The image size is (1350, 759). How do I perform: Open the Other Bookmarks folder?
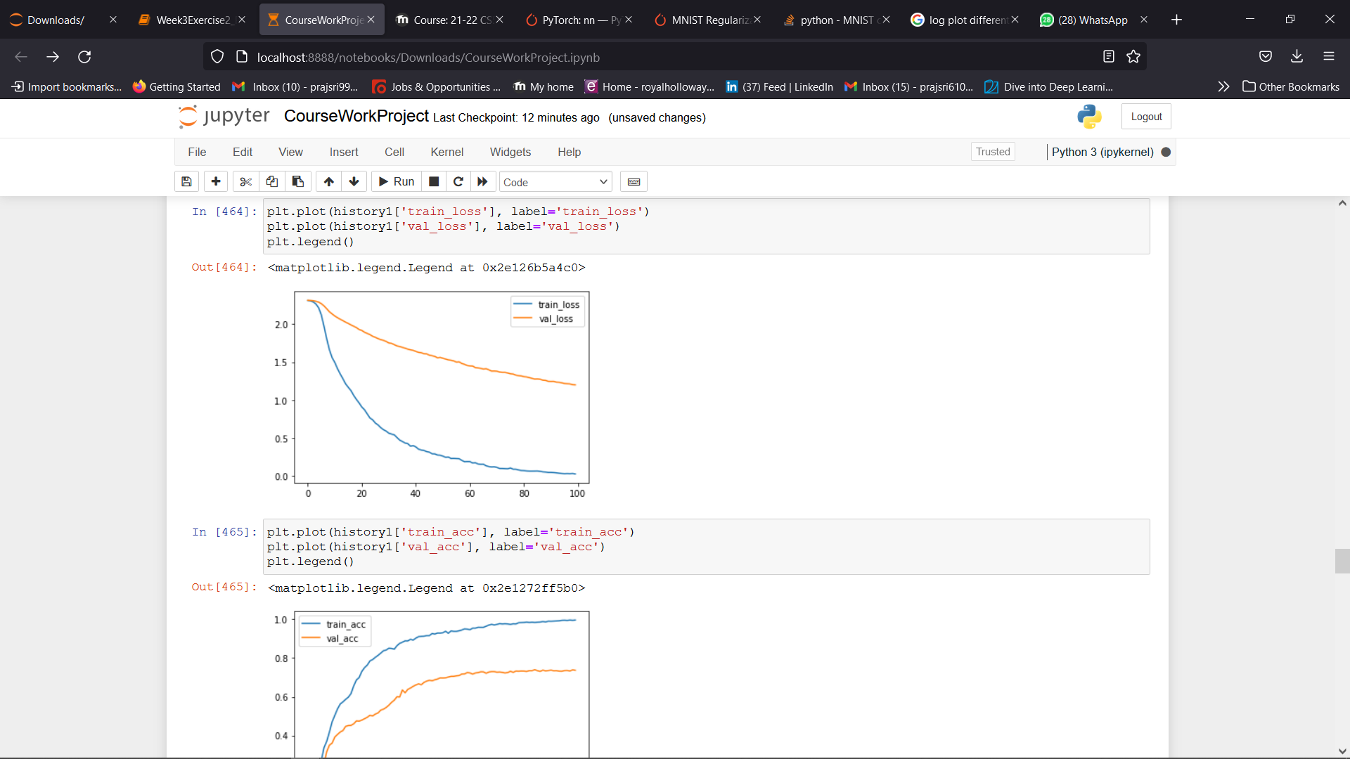(x=1291, y=86)
